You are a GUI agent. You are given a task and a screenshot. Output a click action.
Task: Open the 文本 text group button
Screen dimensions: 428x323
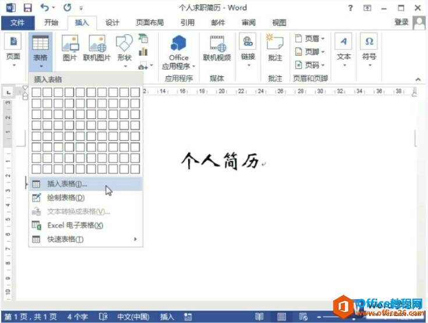point(344,51)
